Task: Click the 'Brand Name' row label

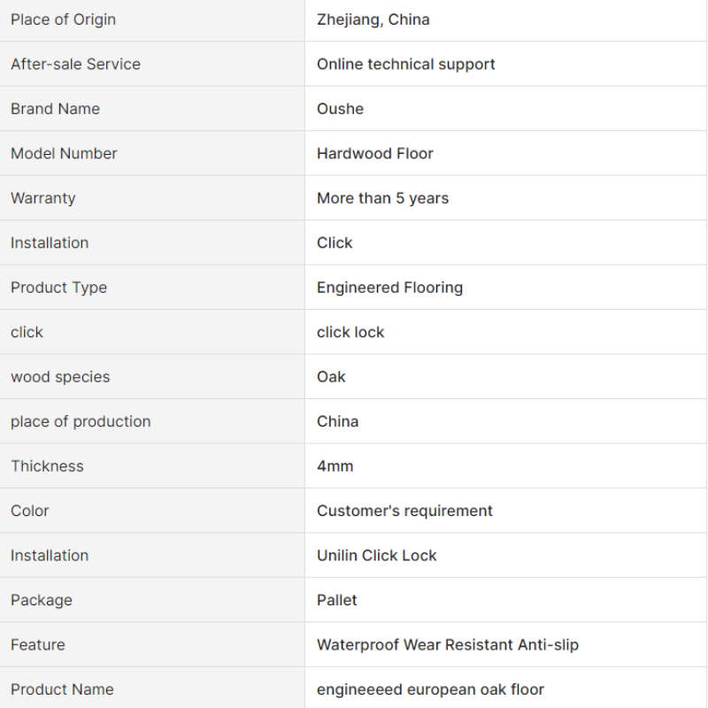Action: coord(55,109)
